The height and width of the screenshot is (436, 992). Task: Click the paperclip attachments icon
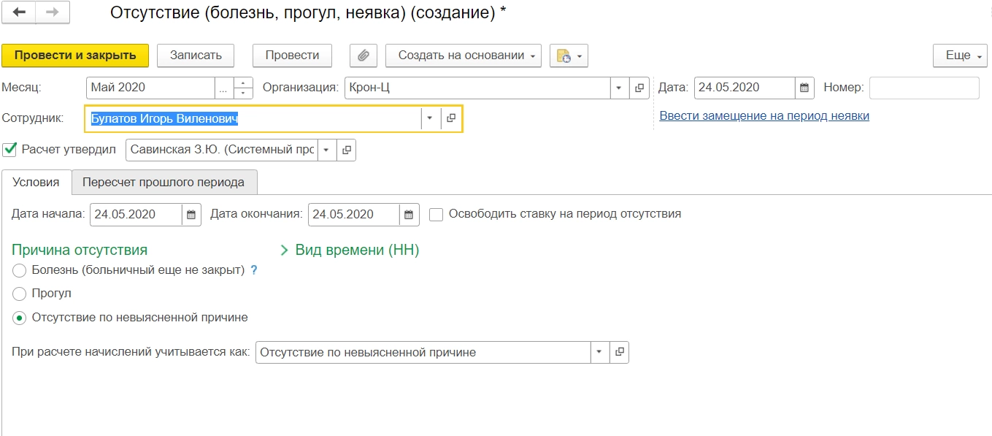click(363, 56)
